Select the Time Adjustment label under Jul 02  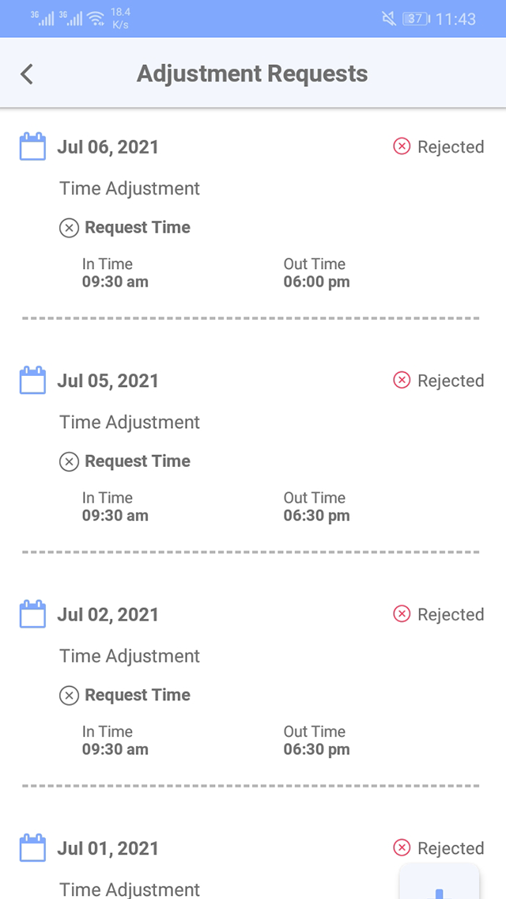pos(129,656)
